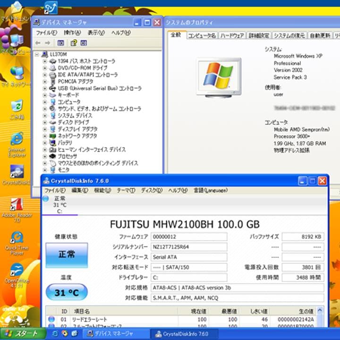This screenshot has height=340, width=340.
Task: Click the CrystalDiskInfo 7.6.0 taskbar button
Action: pyautogui.click(x=184, y=334)
